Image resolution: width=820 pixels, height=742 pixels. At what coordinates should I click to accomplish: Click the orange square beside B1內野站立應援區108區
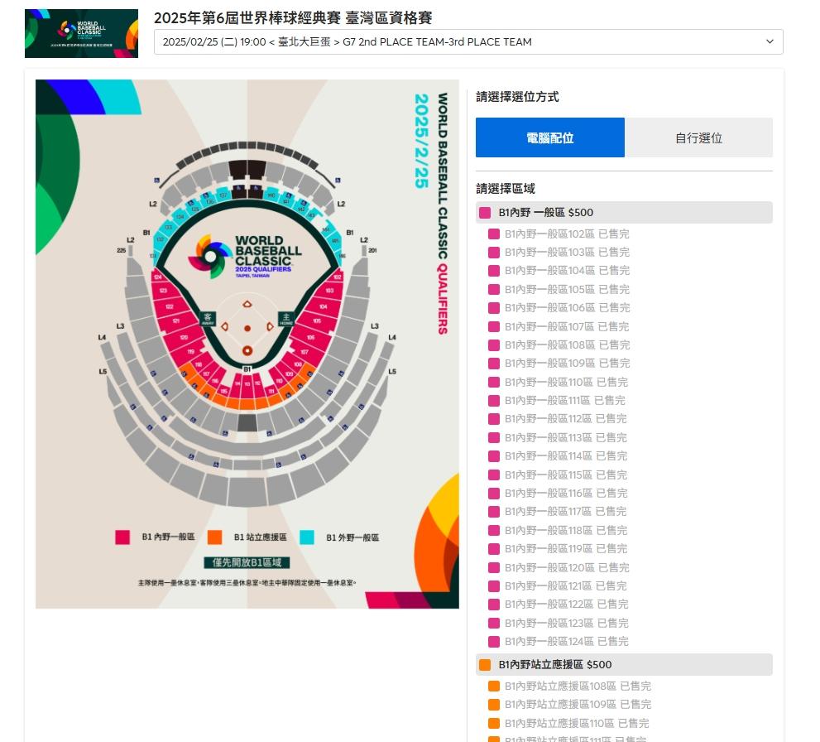(494, 686)
